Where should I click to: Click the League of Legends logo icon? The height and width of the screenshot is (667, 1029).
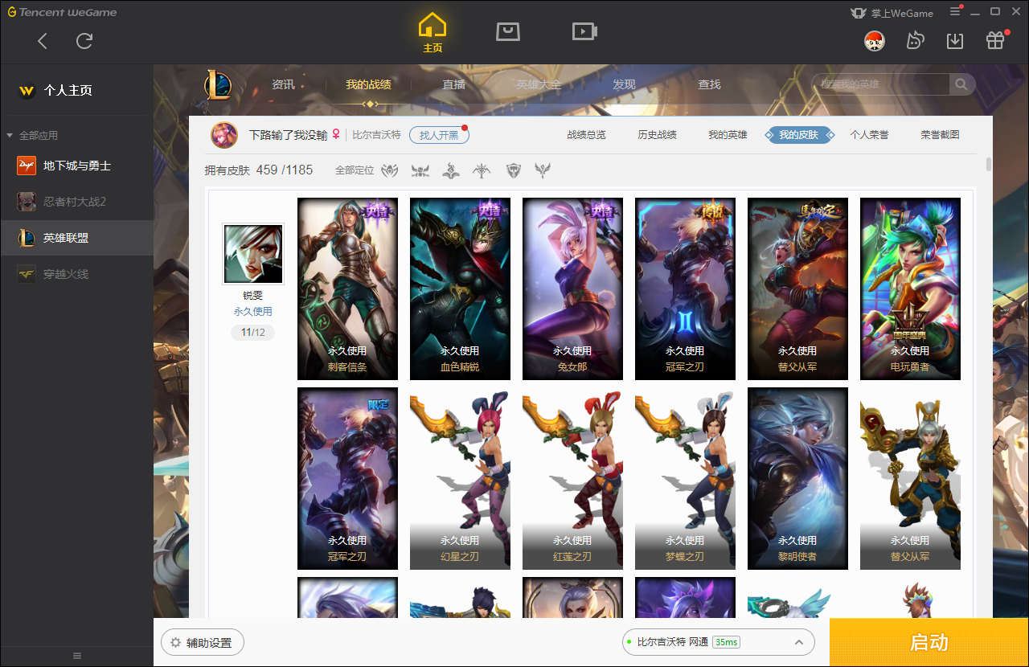click(x=217, y=84)
